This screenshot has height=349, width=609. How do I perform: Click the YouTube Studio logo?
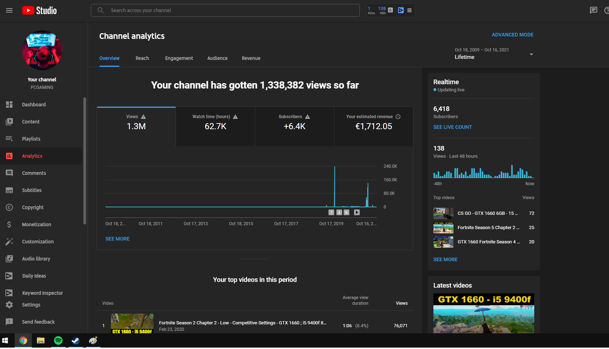pos(39,10)
